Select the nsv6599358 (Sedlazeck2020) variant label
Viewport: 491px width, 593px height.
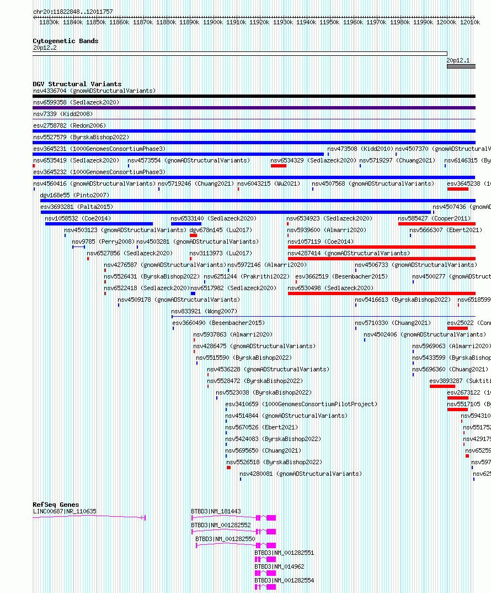[76, 102]
